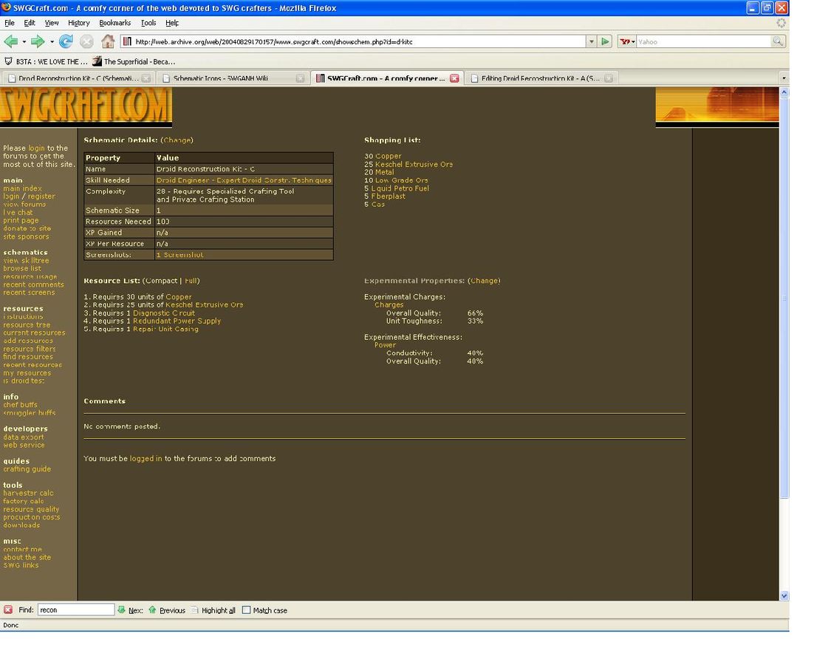Viewport: 831px width, 665px height.
Task: Click Find Next green down arrow
Action: click(x=122, y=610)
